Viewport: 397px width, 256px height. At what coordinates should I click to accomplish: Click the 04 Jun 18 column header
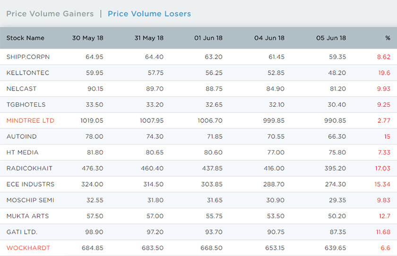(x=269, y=38)
